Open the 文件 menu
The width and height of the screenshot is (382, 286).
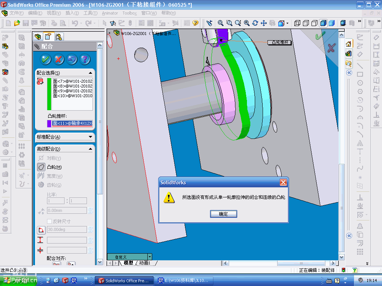16,13
